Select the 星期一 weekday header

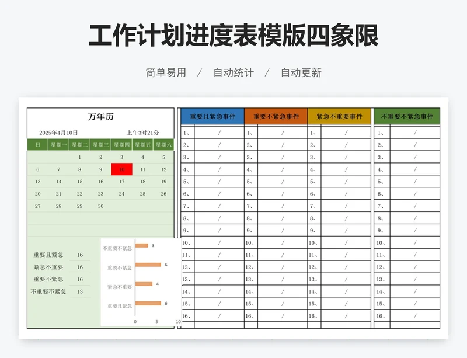(58, 145)
